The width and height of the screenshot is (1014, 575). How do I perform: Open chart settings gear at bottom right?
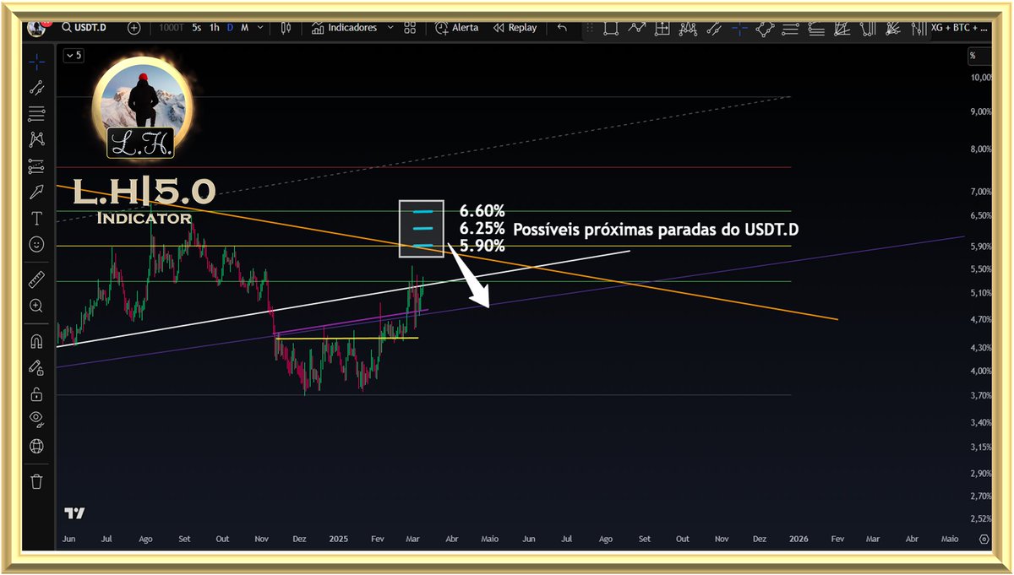pyautogui.click(x=984, y=539)
